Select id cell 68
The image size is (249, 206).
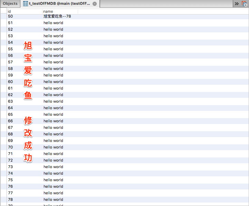point(10,134)
